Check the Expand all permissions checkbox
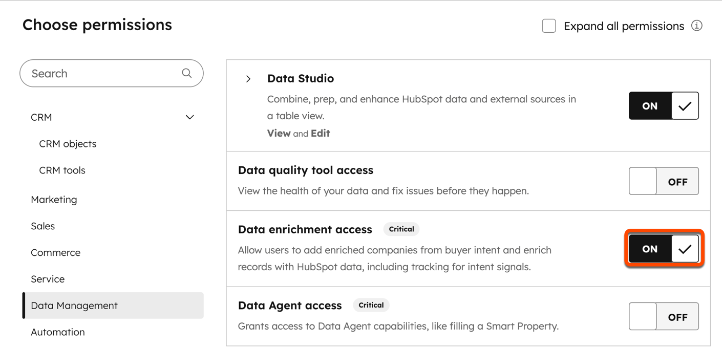Screen dimensions: 722x348 tap(549, 26)
